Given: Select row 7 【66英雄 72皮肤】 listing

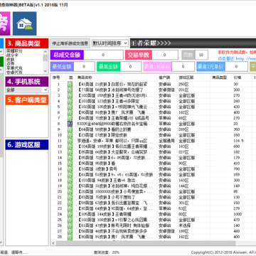Looking at the screenshot, I should pos(113,118).
